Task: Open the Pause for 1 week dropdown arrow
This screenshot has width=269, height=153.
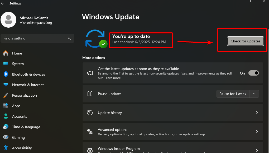Action: 254,94
